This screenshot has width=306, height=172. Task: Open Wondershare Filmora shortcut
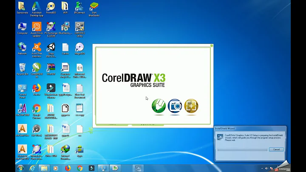[51, 91]
